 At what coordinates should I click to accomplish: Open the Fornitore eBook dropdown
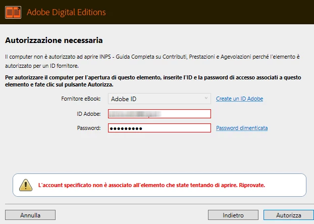160,99
